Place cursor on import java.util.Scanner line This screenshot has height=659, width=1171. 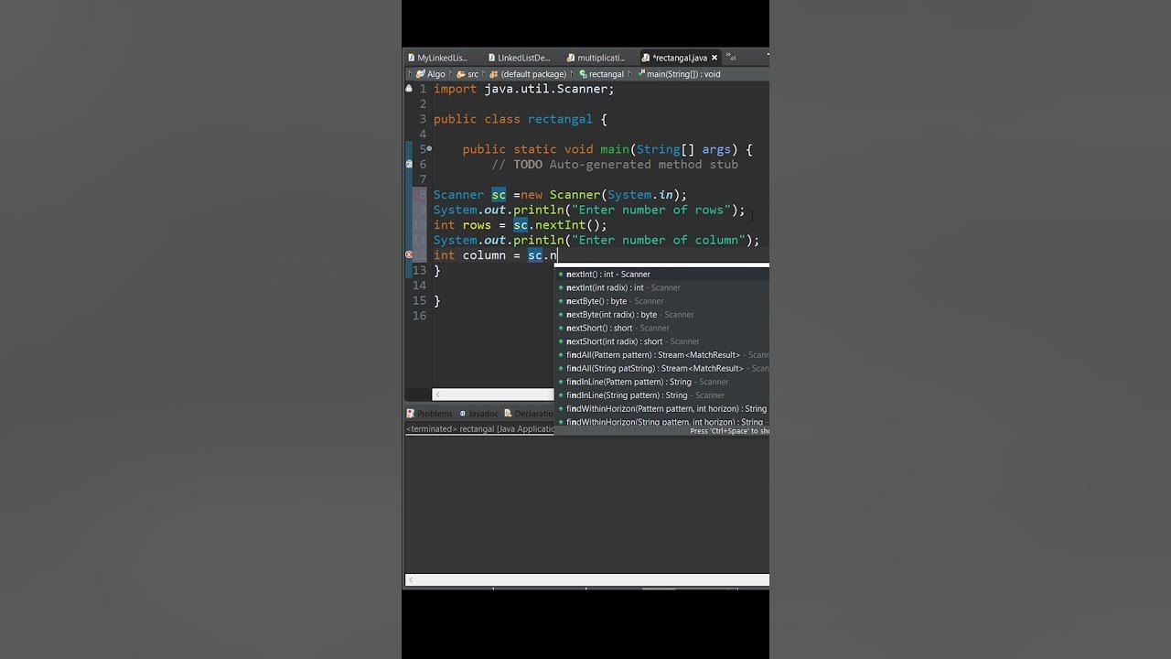[x=523, y=89]
